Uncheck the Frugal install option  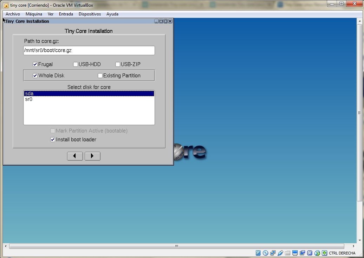click(x=35, y=64)
